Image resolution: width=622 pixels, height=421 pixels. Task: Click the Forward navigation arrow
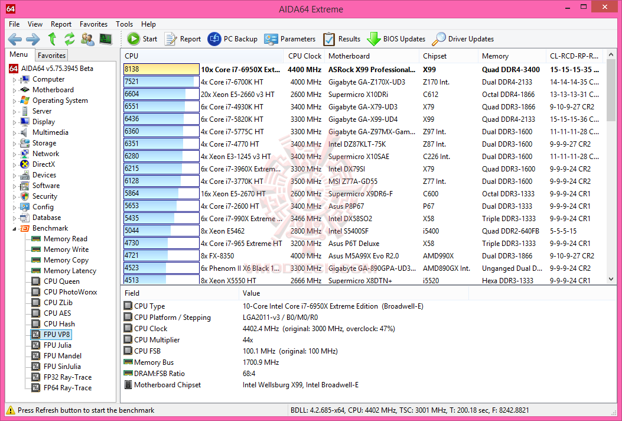pyautogui.click(x=33, y=39)
